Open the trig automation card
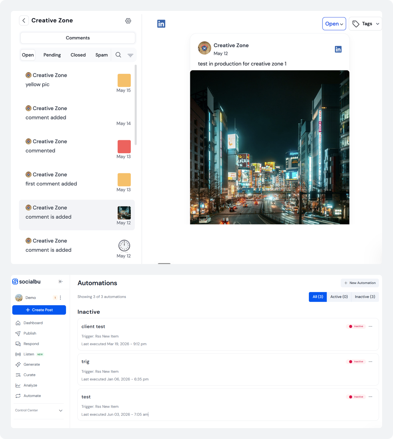The width and height of the screenshot is (393, 439). (x=228, y=369)
